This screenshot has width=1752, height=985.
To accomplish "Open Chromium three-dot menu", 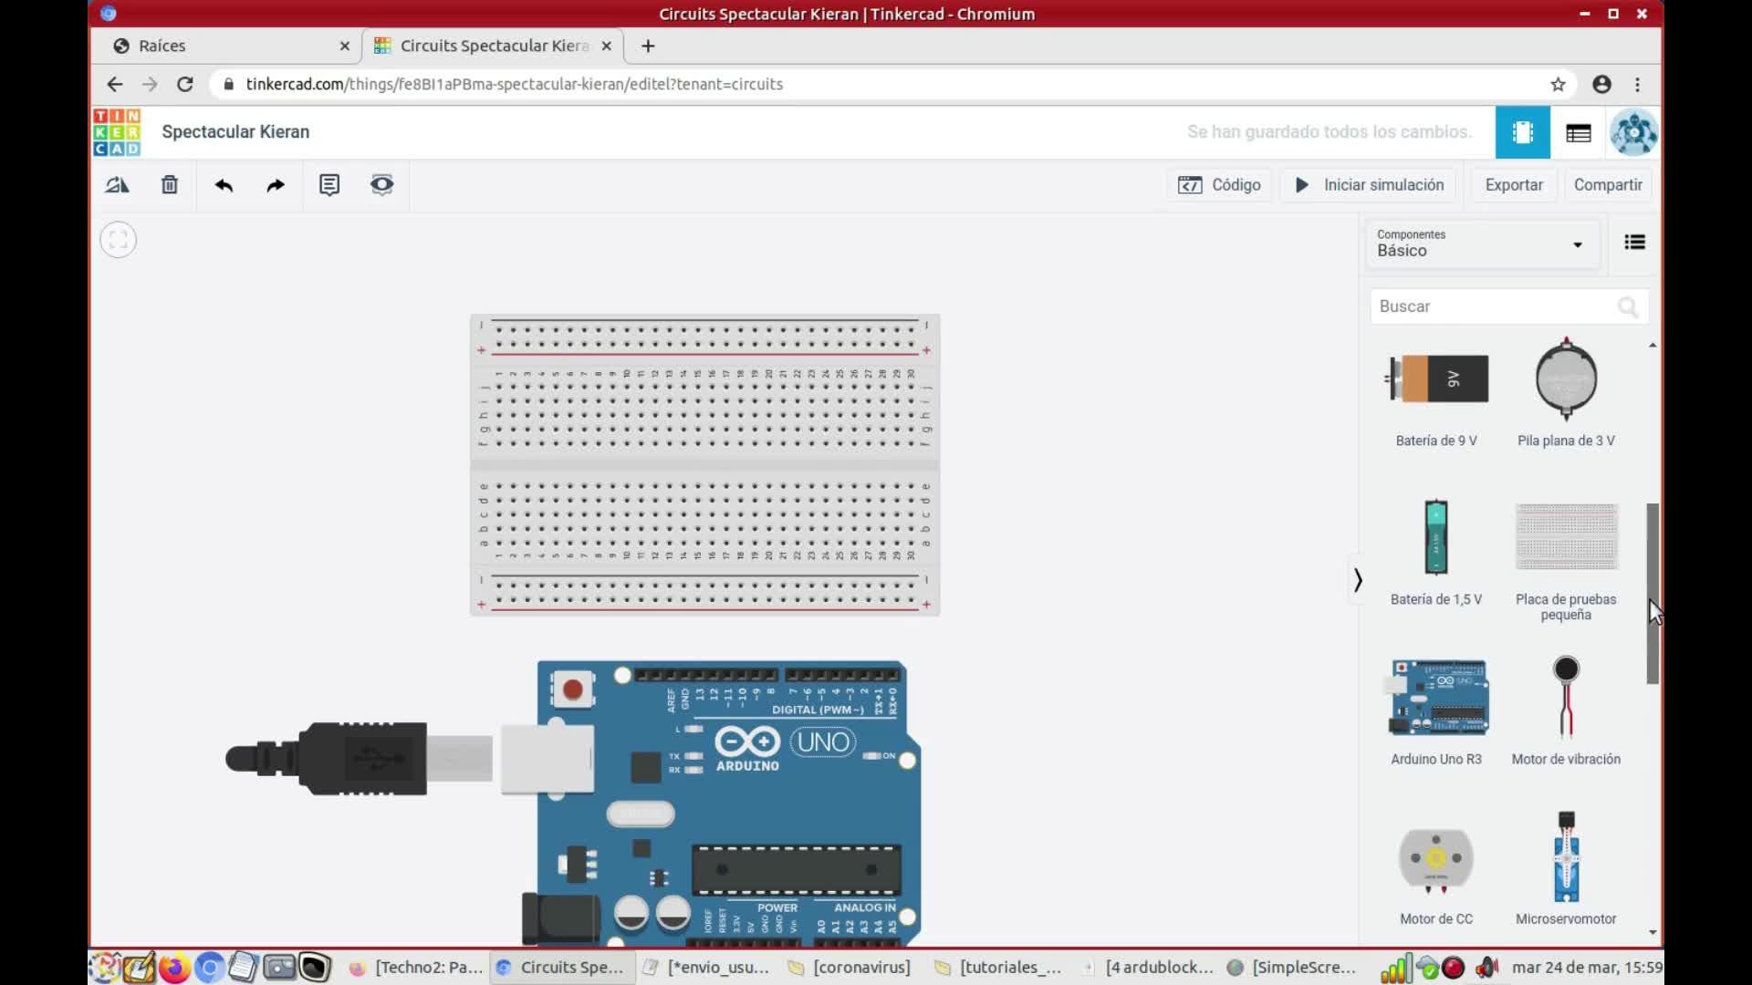I will [1638, 84].
